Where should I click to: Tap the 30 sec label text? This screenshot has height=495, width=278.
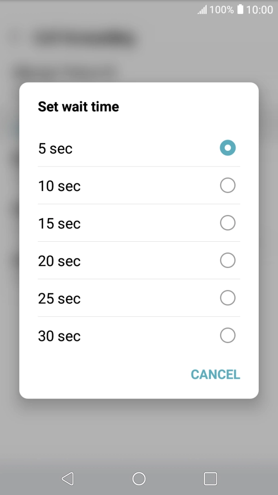59,335
